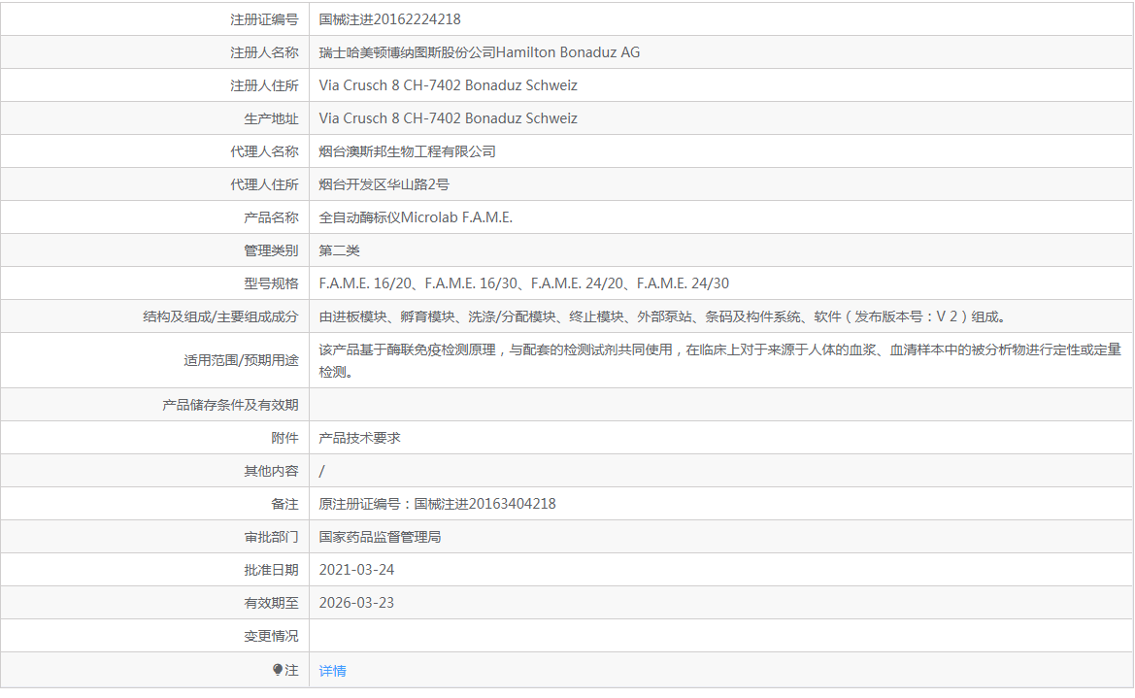Click the 适用范围/预期用途 label

click(241, 360)
